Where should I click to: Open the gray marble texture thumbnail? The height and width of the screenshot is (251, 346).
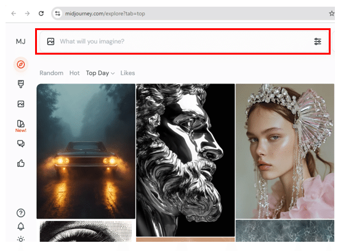click(x=285, y=231)
